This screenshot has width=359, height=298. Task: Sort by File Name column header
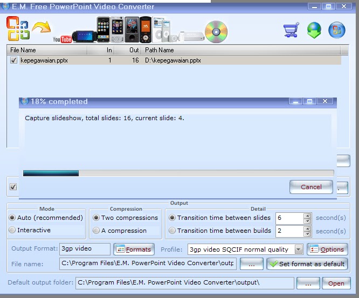coord(47,50)
